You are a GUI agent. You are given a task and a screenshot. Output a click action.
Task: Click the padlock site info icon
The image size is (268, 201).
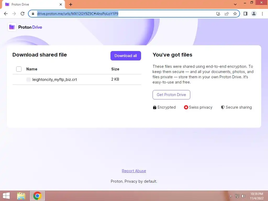[33, 14]
